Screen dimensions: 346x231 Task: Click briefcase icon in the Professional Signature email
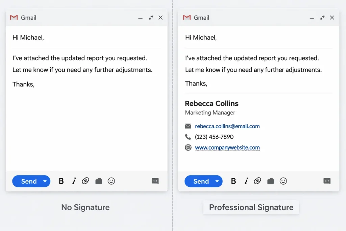pos(271,181)
